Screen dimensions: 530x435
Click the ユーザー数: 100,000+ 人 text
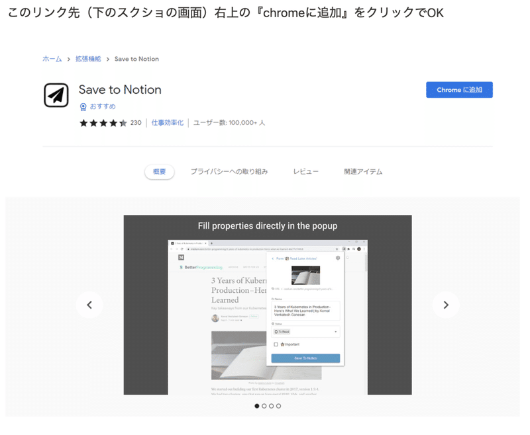(229, 123)
